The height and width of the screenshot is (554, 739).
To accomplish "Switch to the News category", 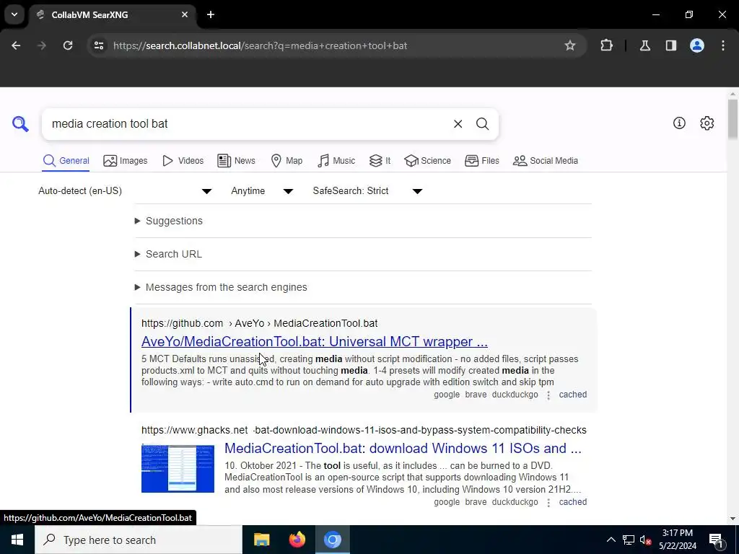I will tap(236, 161).
